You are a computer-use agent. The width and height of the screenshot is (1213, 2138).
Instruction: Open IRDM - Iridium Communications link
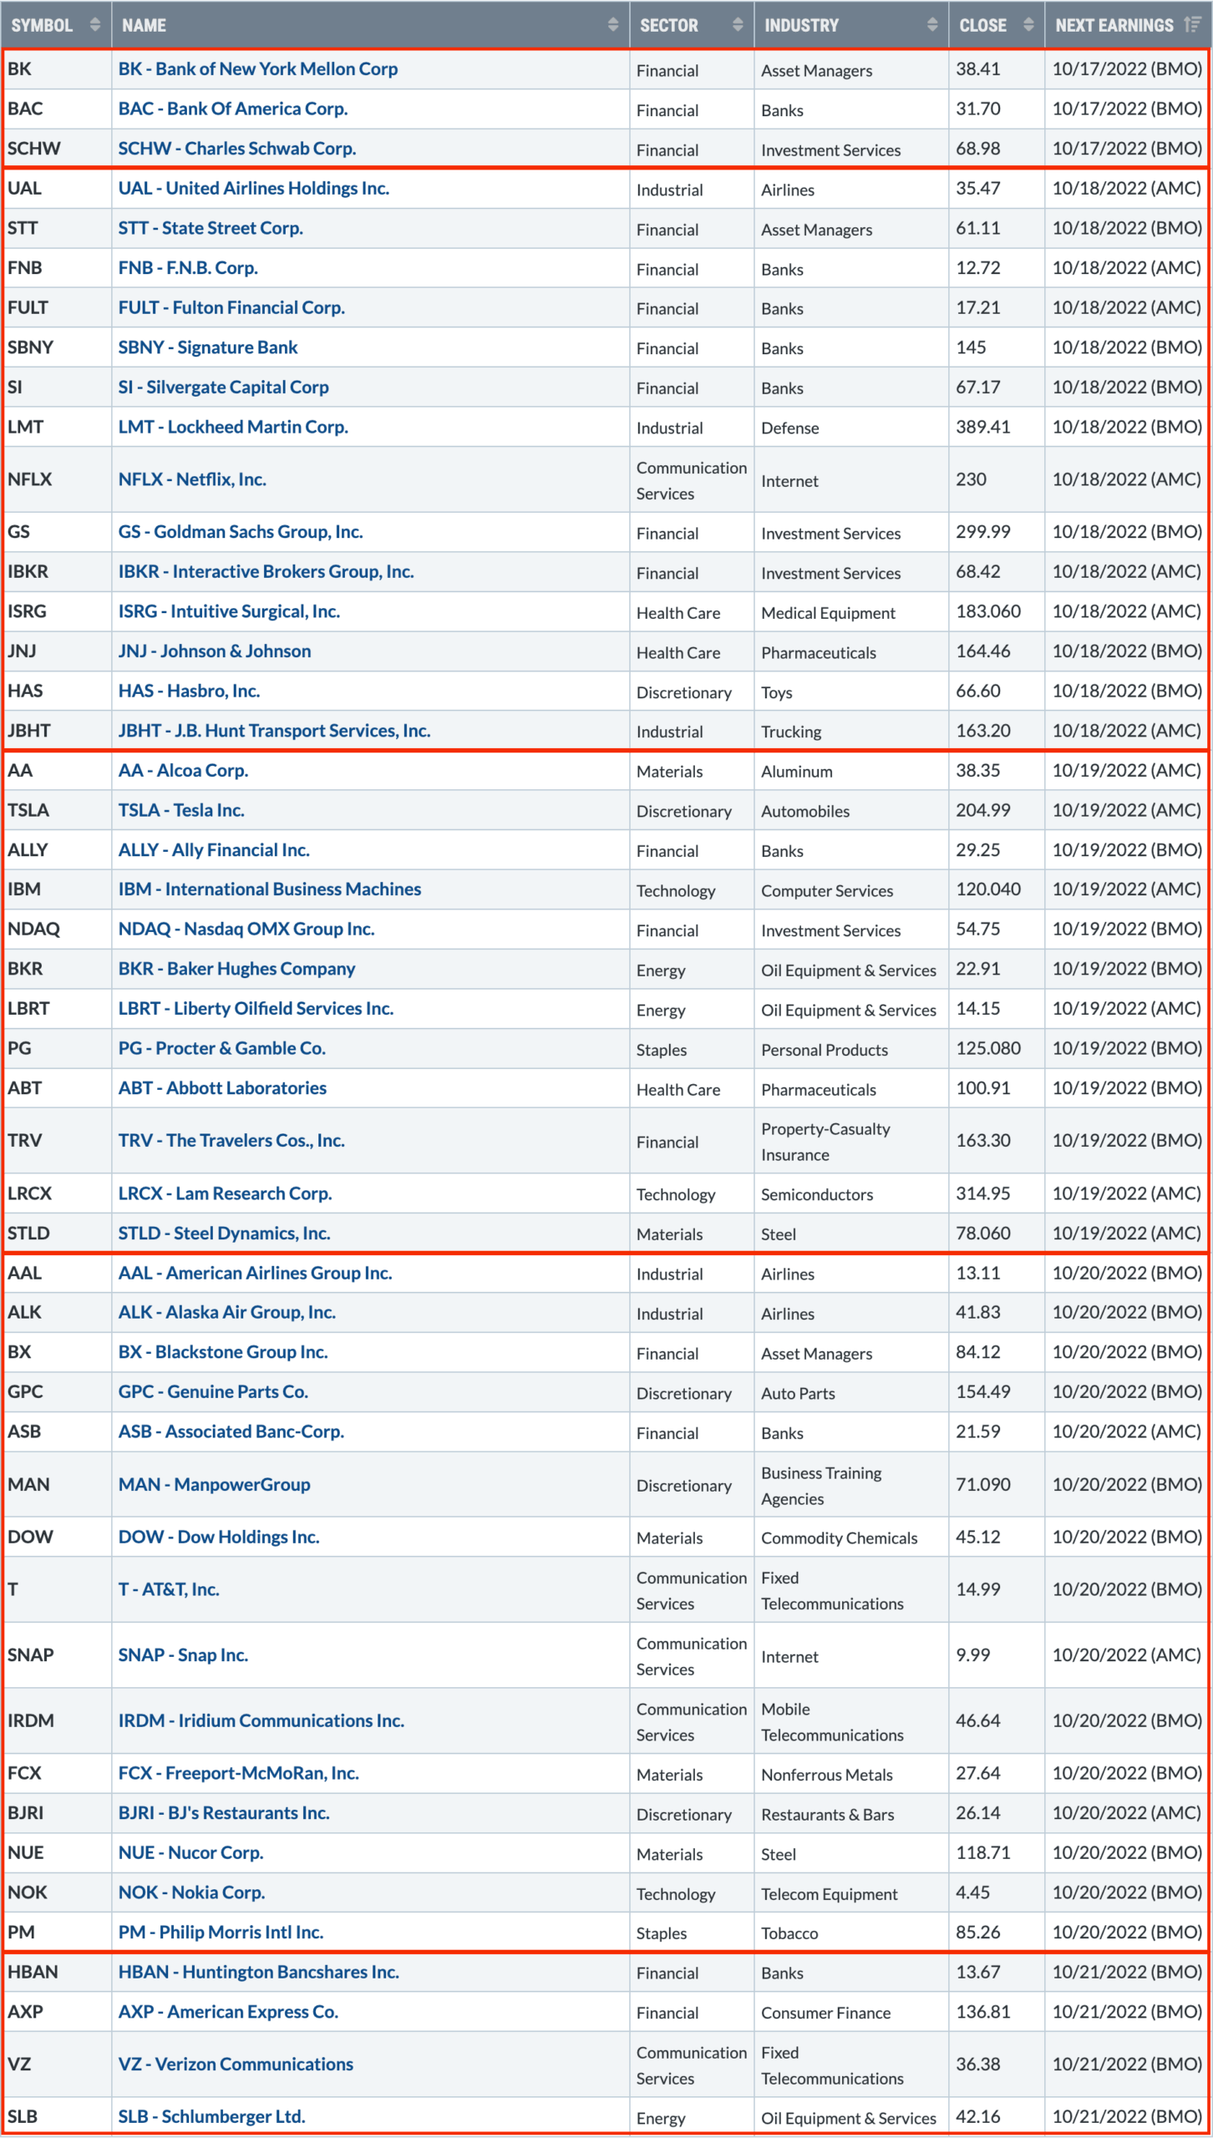pyautogui.click(x=261, y=1721)
